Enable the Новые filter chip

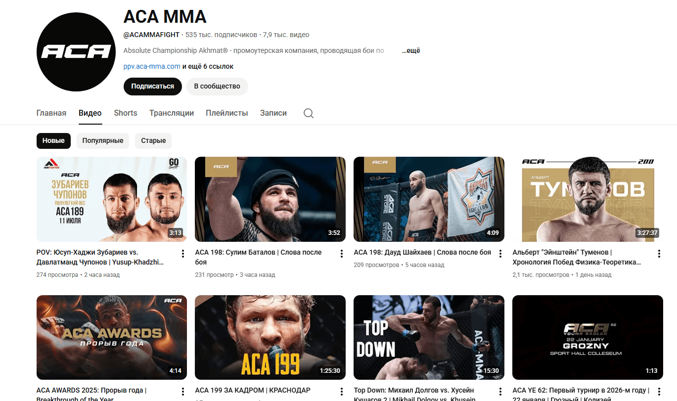point(53,140)
